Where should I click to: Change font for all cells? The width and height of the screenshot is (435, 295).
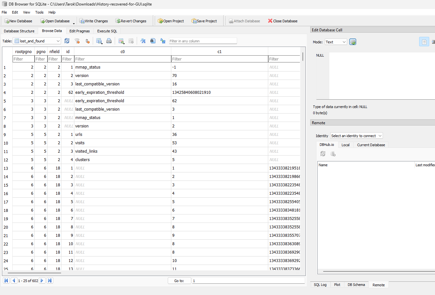[143, 41]
